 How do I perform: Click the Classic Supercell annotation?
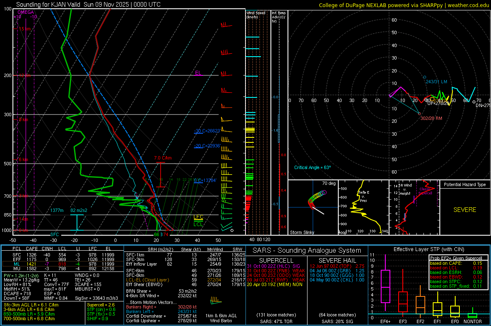[426, 191]
